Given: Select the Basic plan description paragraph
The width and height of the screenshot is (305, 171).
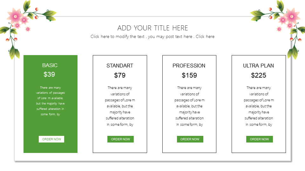Looking at the screenshot, I should tap(50, 101).
